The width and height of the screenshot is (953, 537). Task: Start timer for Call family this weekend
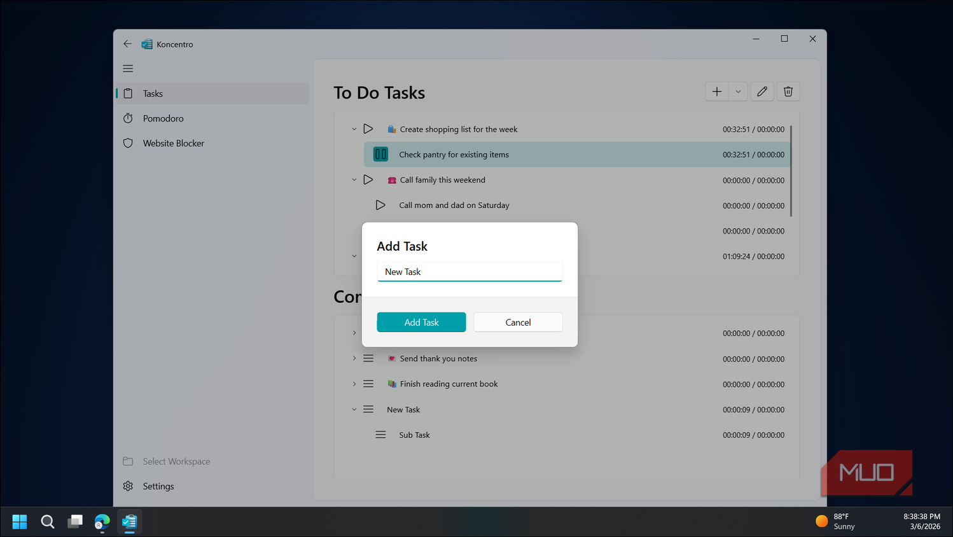(368, 180)
